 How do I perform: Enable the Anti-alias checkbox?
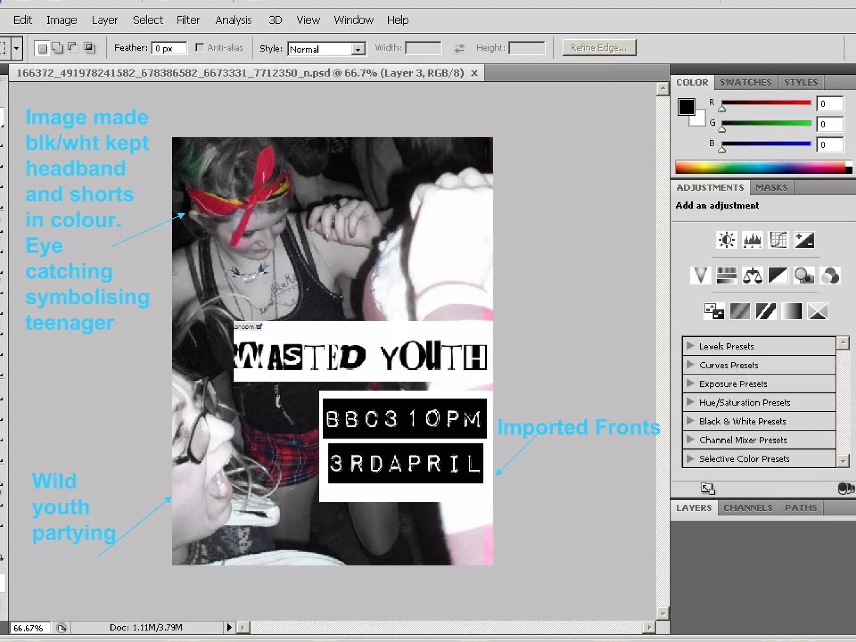point(200,48)
